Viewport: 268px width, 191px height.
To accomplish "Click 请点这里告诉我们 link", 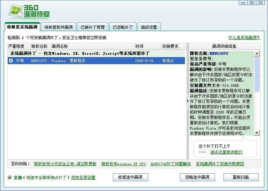I will click(226, 152).
